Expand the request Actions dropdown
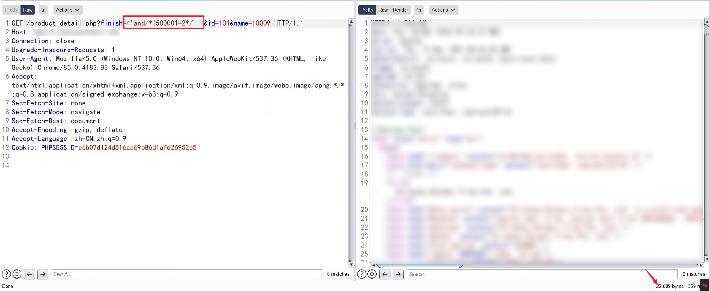The width and height of the screenshot is (709, 291). click(68, 10)
